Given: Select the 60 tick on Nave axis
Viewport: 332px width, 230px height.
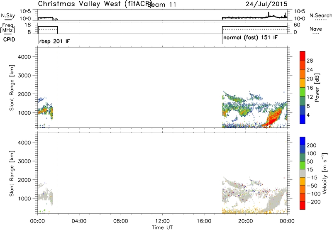Looking at the screenshot, I should pyautogui.click(x=297, y=25).
